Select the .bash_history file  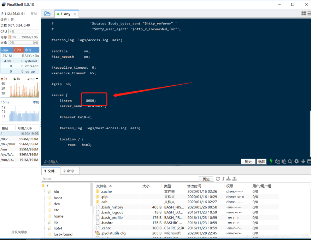(x=187, y=207)
